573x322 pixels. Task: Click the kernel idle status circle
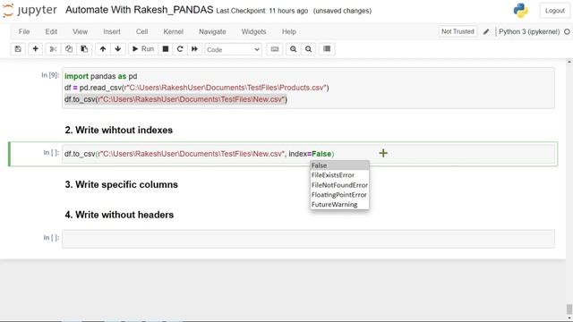pyautogui.click(x=567, y=32)
